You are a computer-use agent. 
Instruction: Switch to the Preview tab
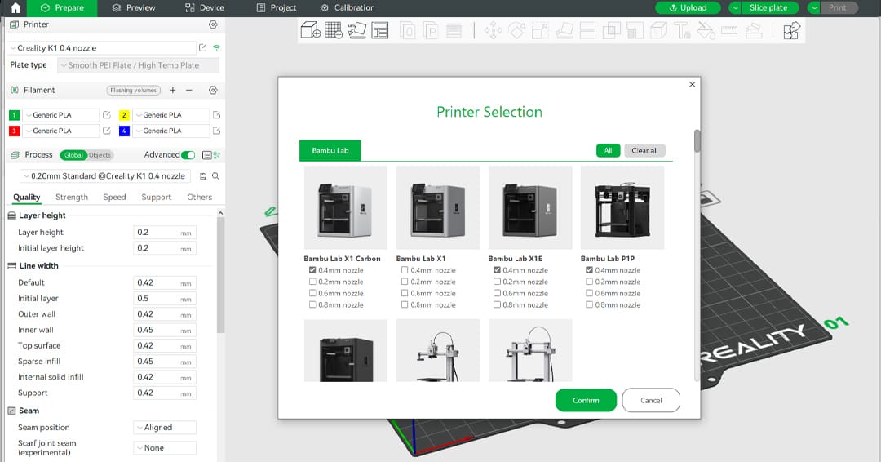tap(134, 8)
